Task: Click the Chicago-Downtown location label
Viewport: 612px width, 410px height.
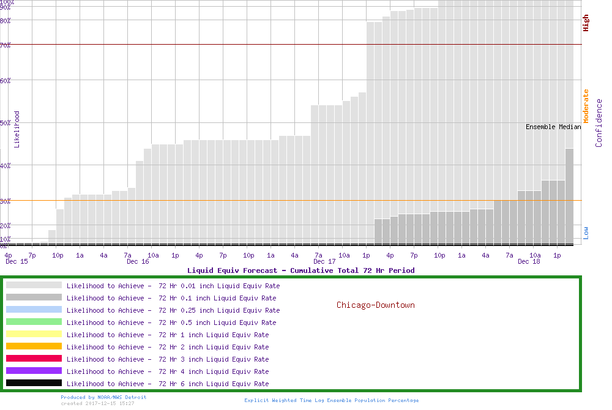Action: click(x=375, y=305)
